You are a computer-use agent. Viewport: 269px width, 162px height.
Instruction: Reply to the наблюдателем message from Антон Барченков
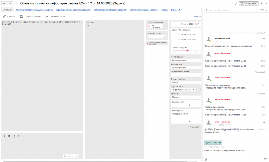(264, 122)
